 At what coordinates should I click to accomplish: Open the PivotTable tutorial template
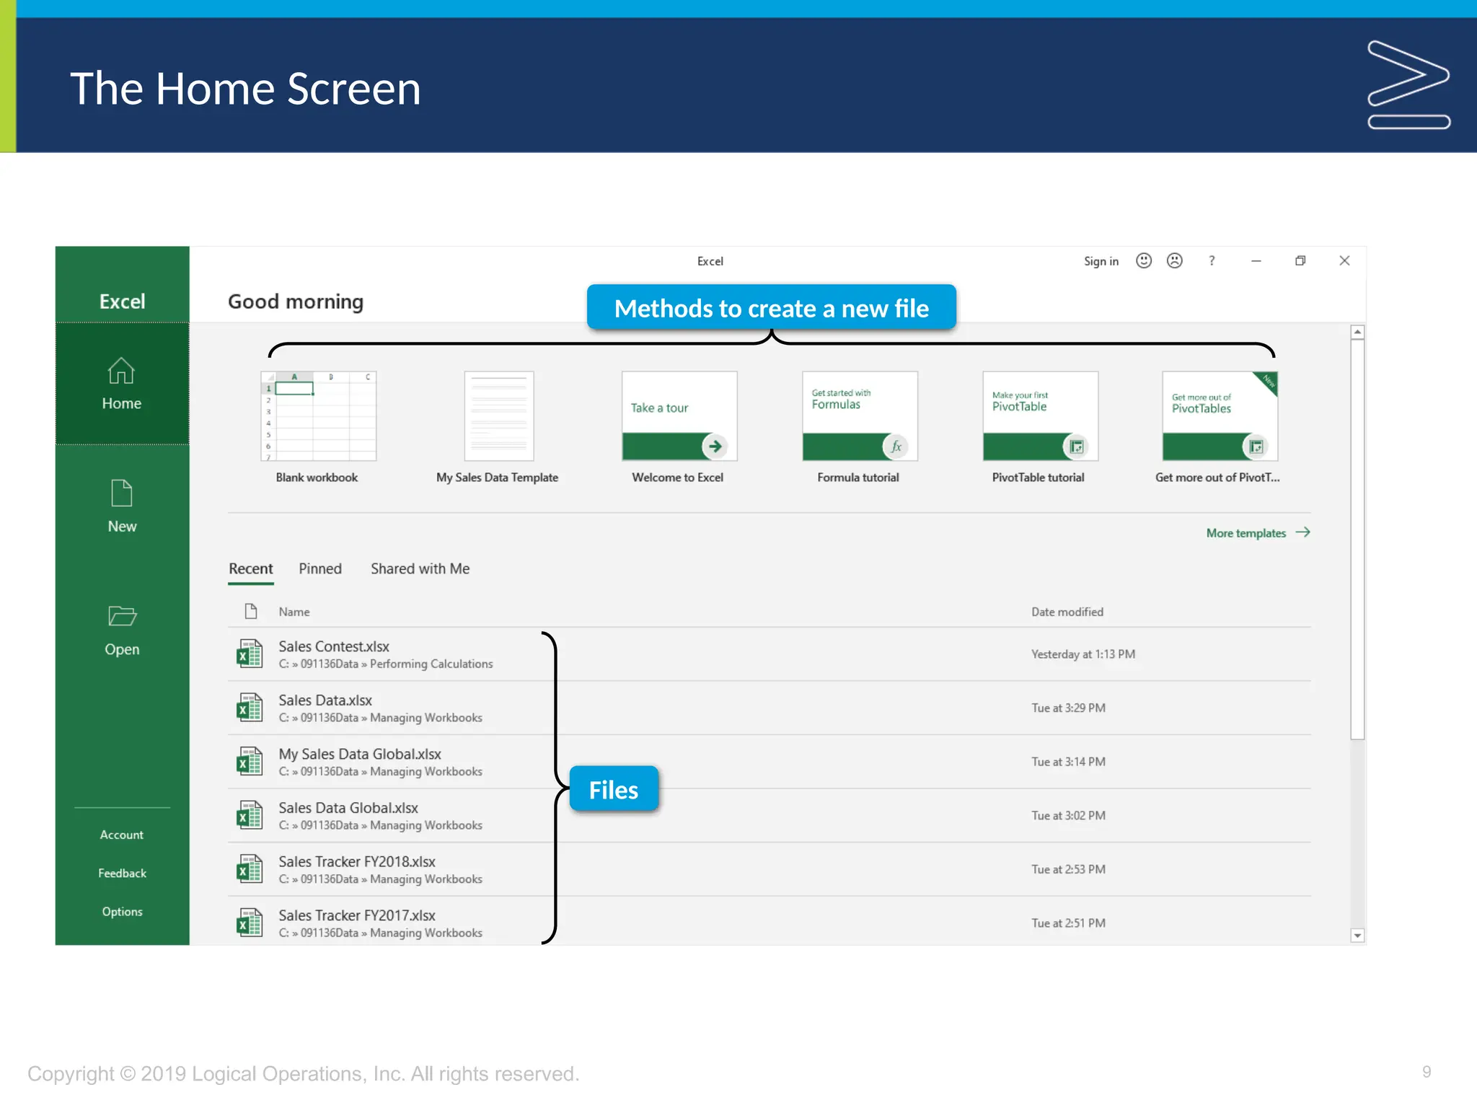[1039, 427]
